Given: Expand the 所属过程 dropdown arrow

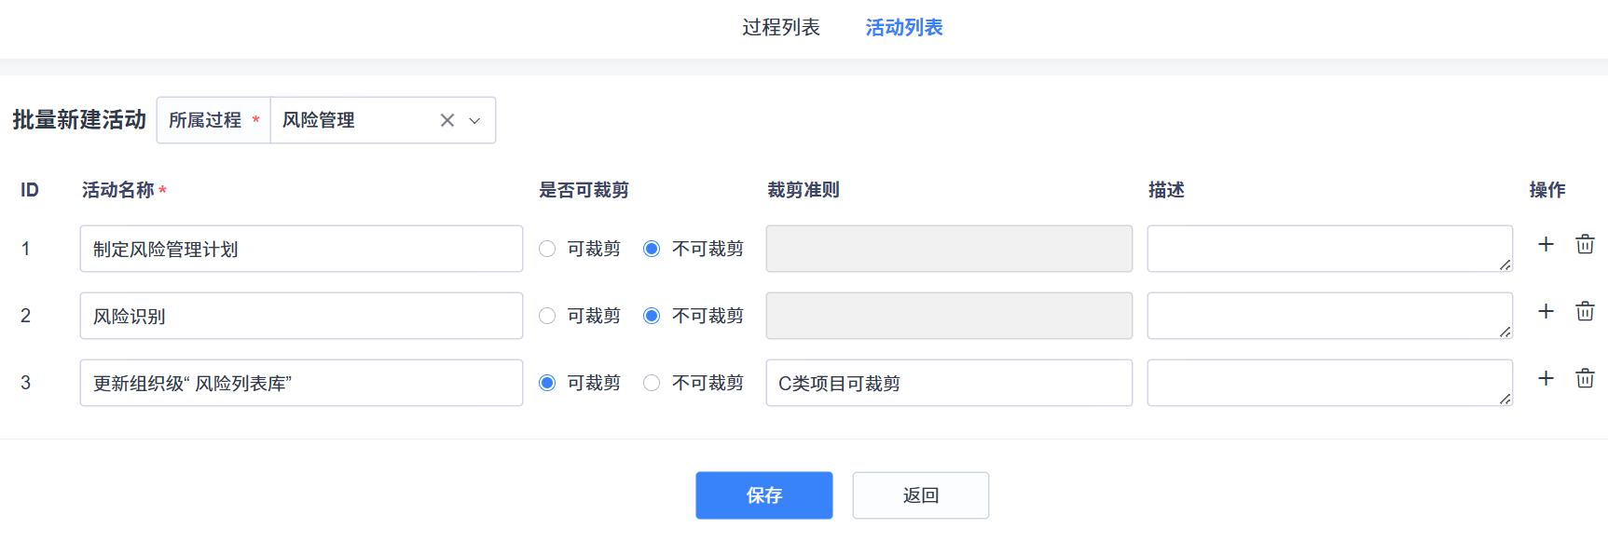Looking at the screenshot, I should (474, 120).
